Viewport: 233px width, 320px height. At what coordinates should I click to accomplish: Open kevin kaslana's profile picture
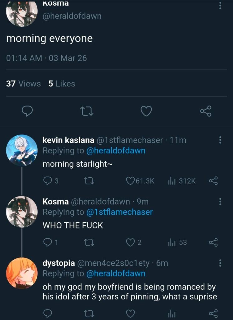click(22, 150)
